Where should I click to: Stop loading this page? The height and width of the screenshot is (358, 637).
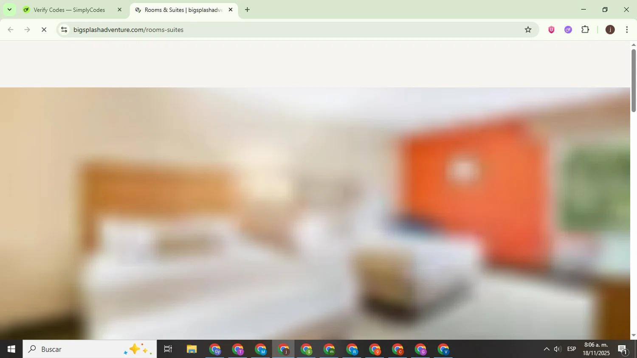[x=44, y=30]
